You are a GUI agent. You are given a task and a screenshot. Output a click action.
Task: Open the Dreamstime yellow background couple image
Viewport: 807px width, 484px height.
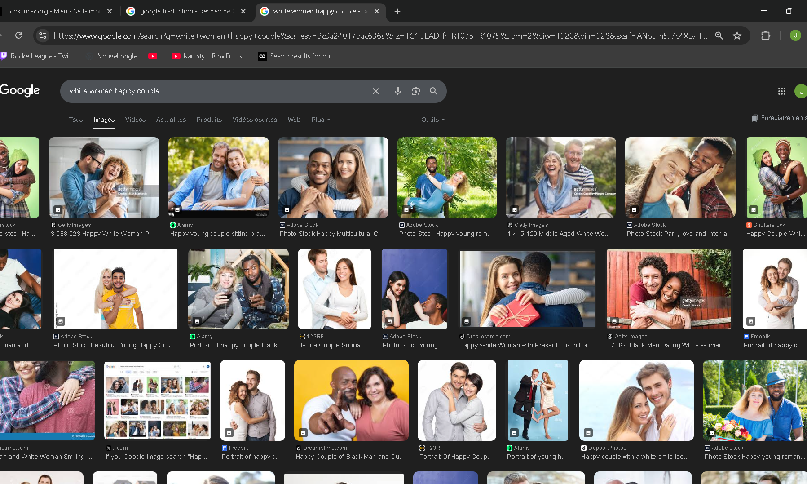[351, 400]
